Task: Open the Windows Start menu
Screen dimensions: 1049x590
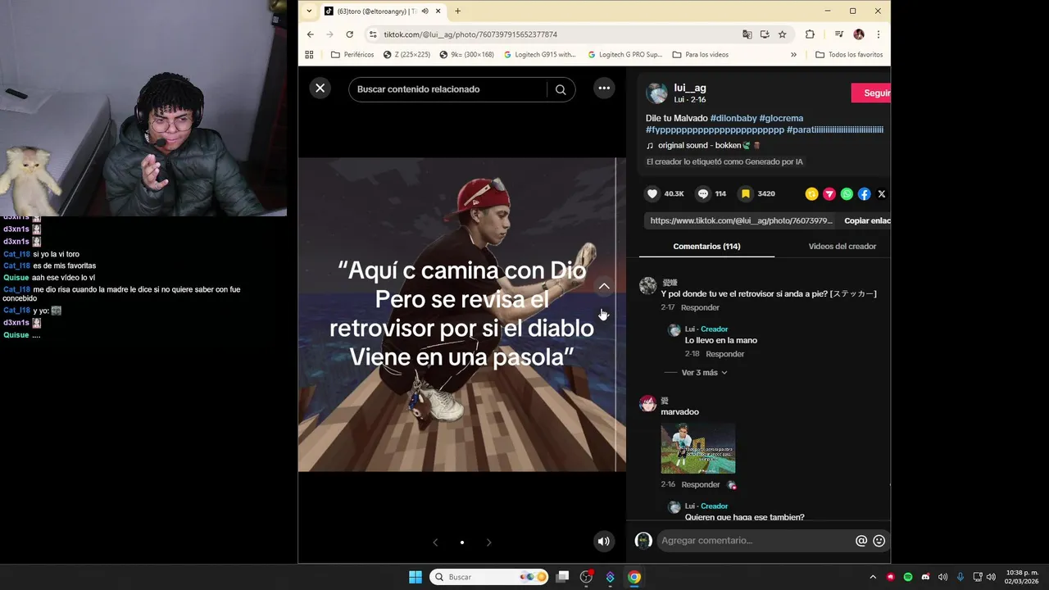Action: coord(416,577)
